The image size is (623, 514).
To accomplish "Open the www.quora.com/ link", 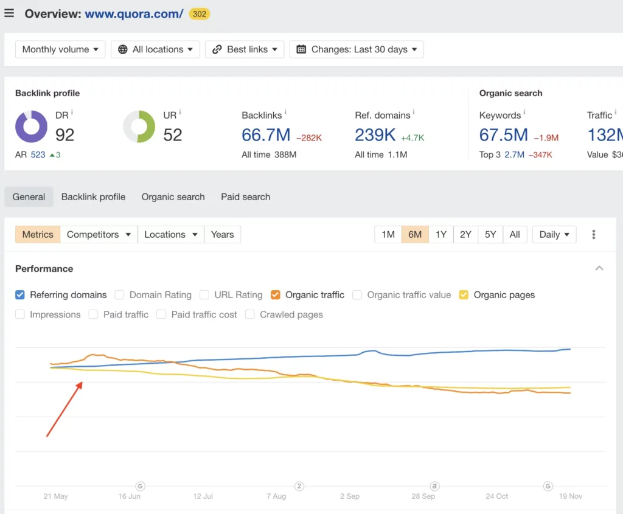I will click(134, 13).
